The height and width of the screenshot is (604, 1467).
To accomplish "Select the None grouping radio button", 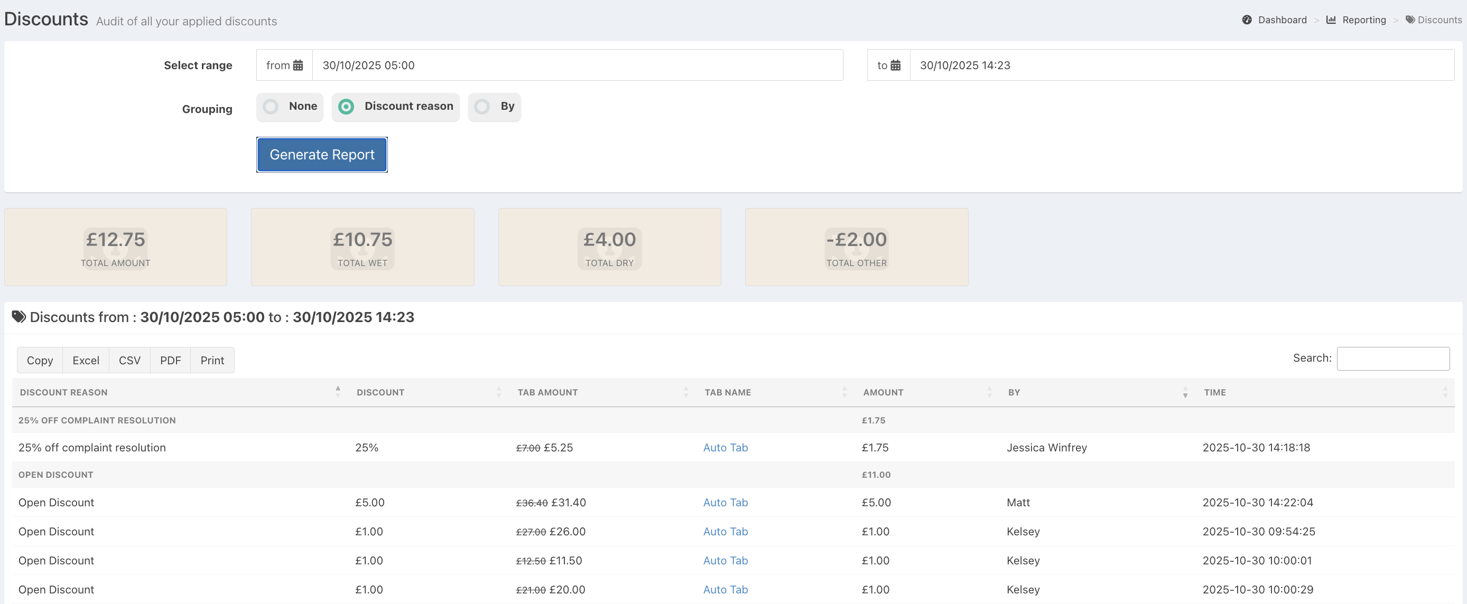I will (x=271, y=107).
